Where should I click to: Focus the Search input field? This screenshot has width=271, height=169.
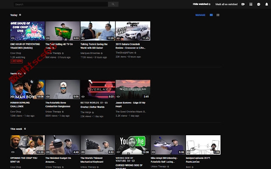pos(61,4)
